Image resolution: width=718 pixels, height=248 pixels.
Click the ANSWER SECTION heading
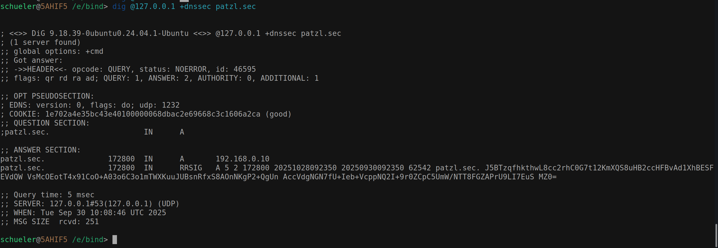(x=47, y=150)
